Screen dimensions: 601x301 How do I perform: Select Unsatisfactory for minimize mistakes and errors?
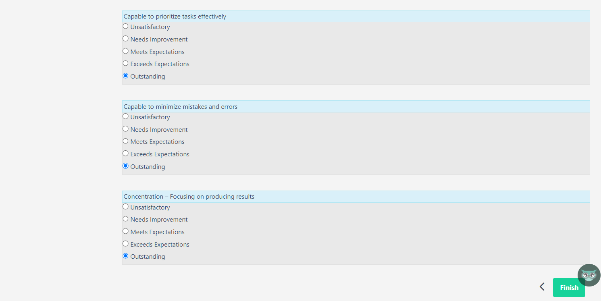tap(126, 116)
